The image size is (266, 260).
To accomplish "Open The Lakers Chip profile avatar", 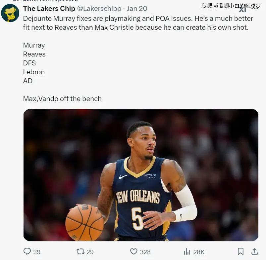I will 10,13.
